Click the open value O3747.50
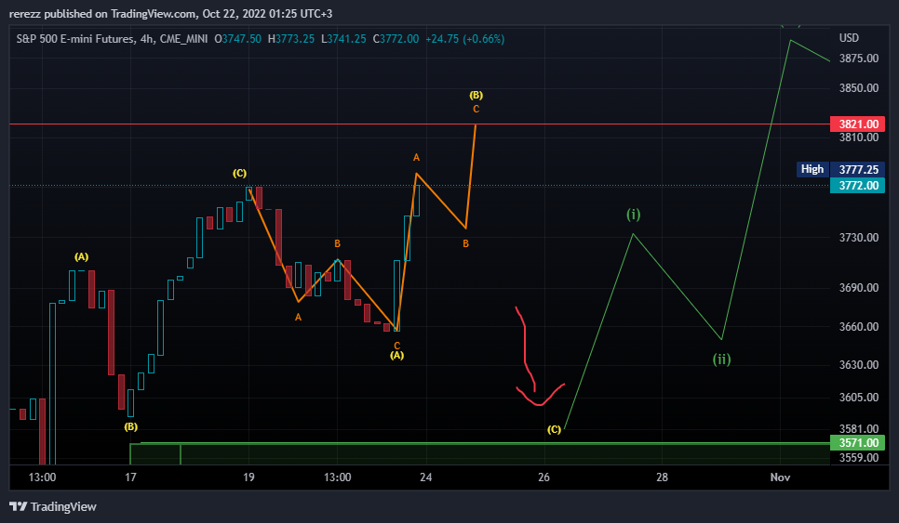Image resolution: width=899 pixels, height=523 pixels. (x=238, y=39)
